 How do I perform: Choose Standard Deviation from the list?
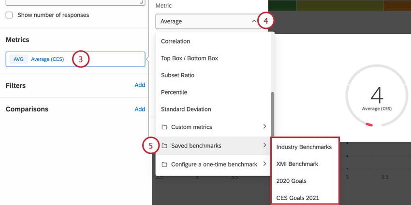tap(186, 109)
